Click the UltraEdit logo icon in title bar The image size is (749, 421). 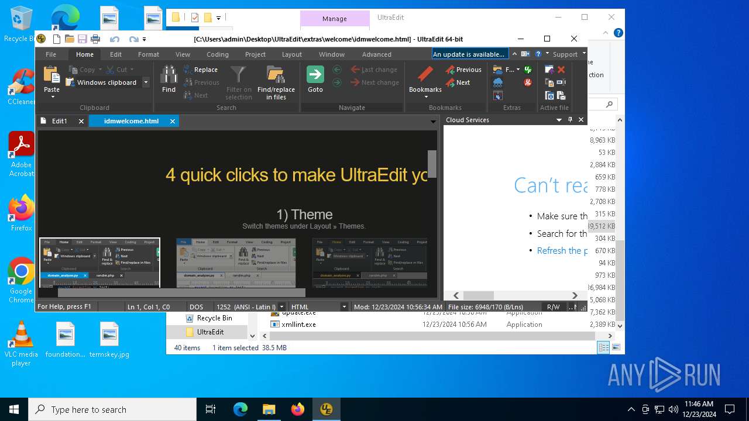pos(41,39)
